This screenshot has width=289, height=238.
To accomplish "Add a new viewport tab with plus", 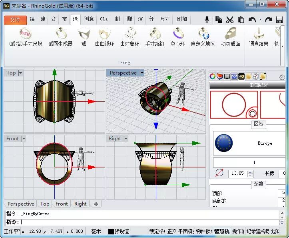I will click(96, 204).
